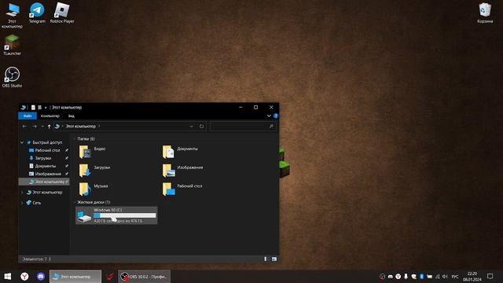This screenshot has width=503, height=283.
Task: Open the Файл ribbon tab
Action: tap(28, 116)
